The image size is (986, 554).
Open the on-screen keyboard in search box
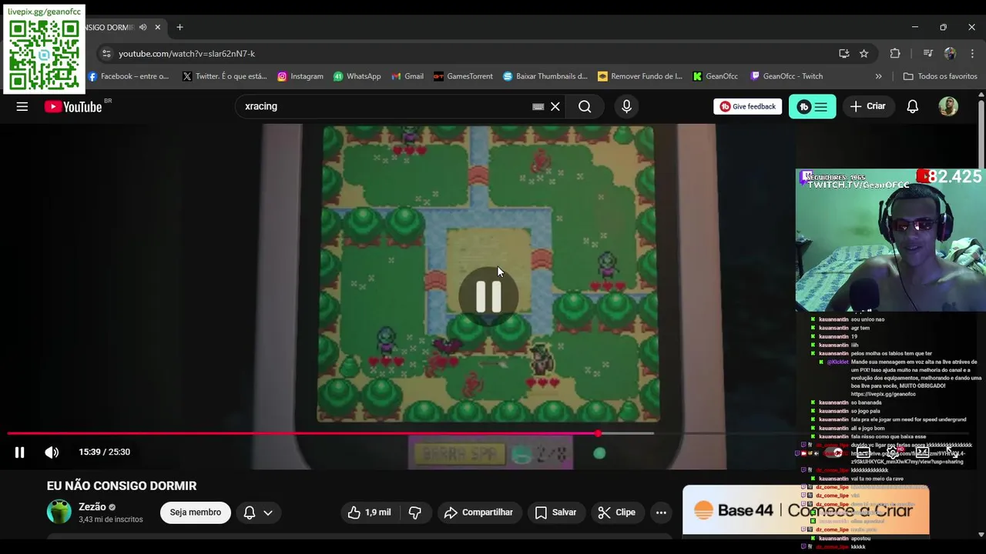(538, 107)
